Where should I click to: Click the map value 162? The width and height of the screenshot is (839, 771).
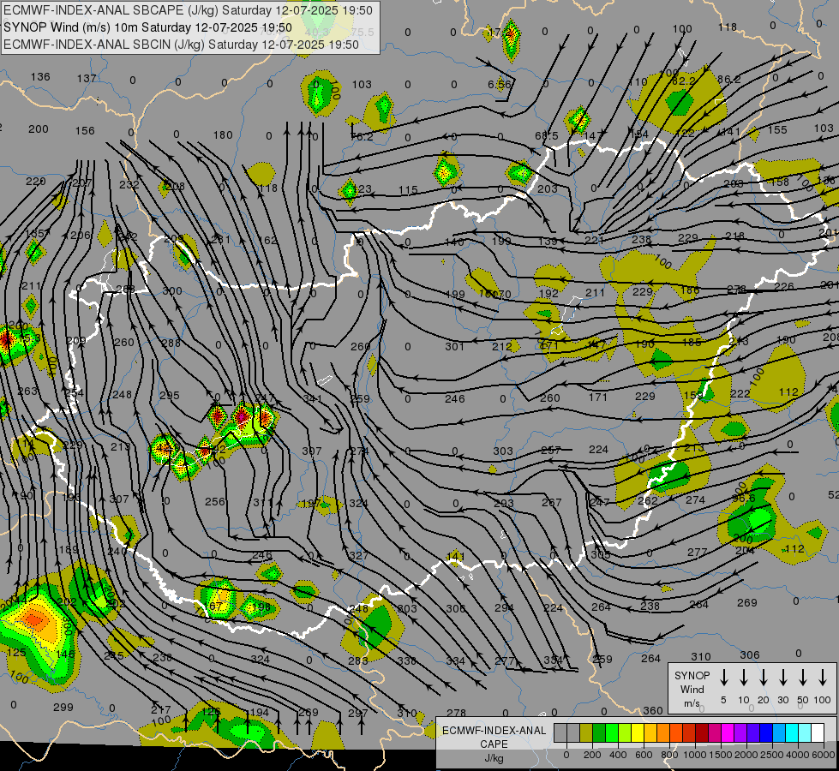(268, 241)
